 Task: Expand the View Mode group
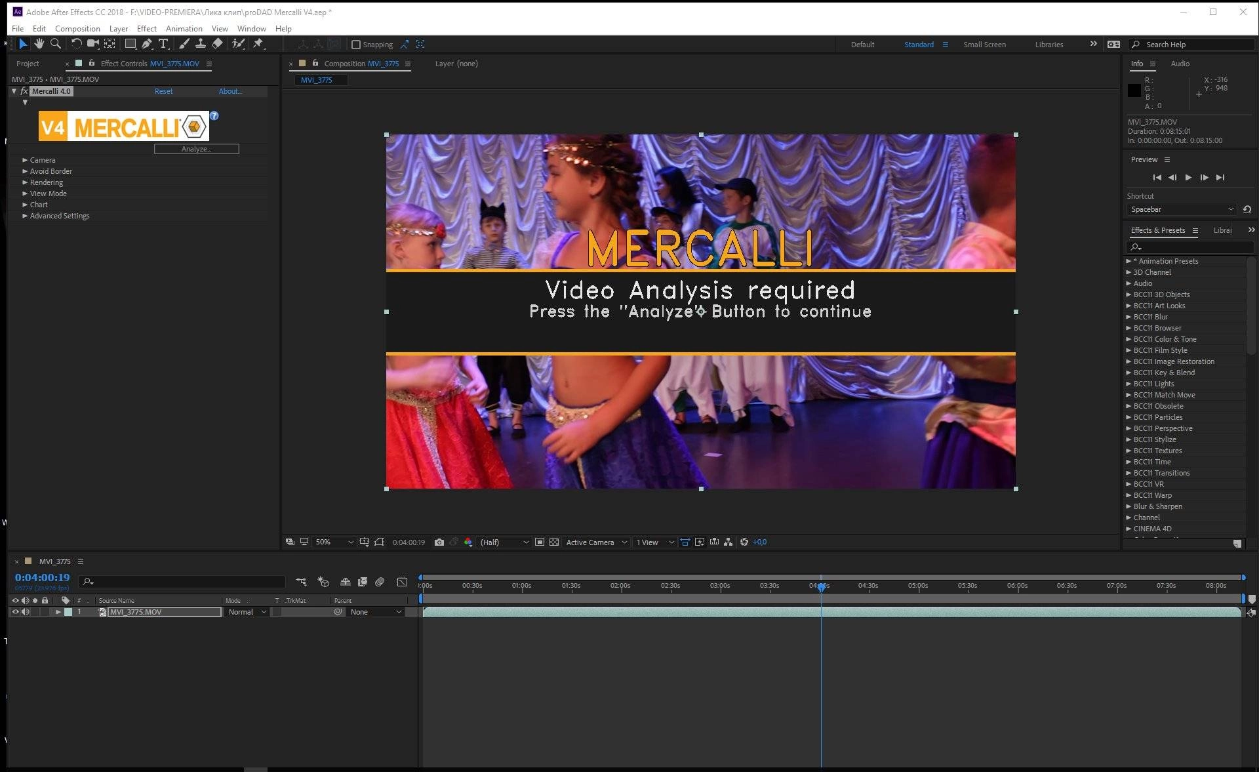[25, 193]
